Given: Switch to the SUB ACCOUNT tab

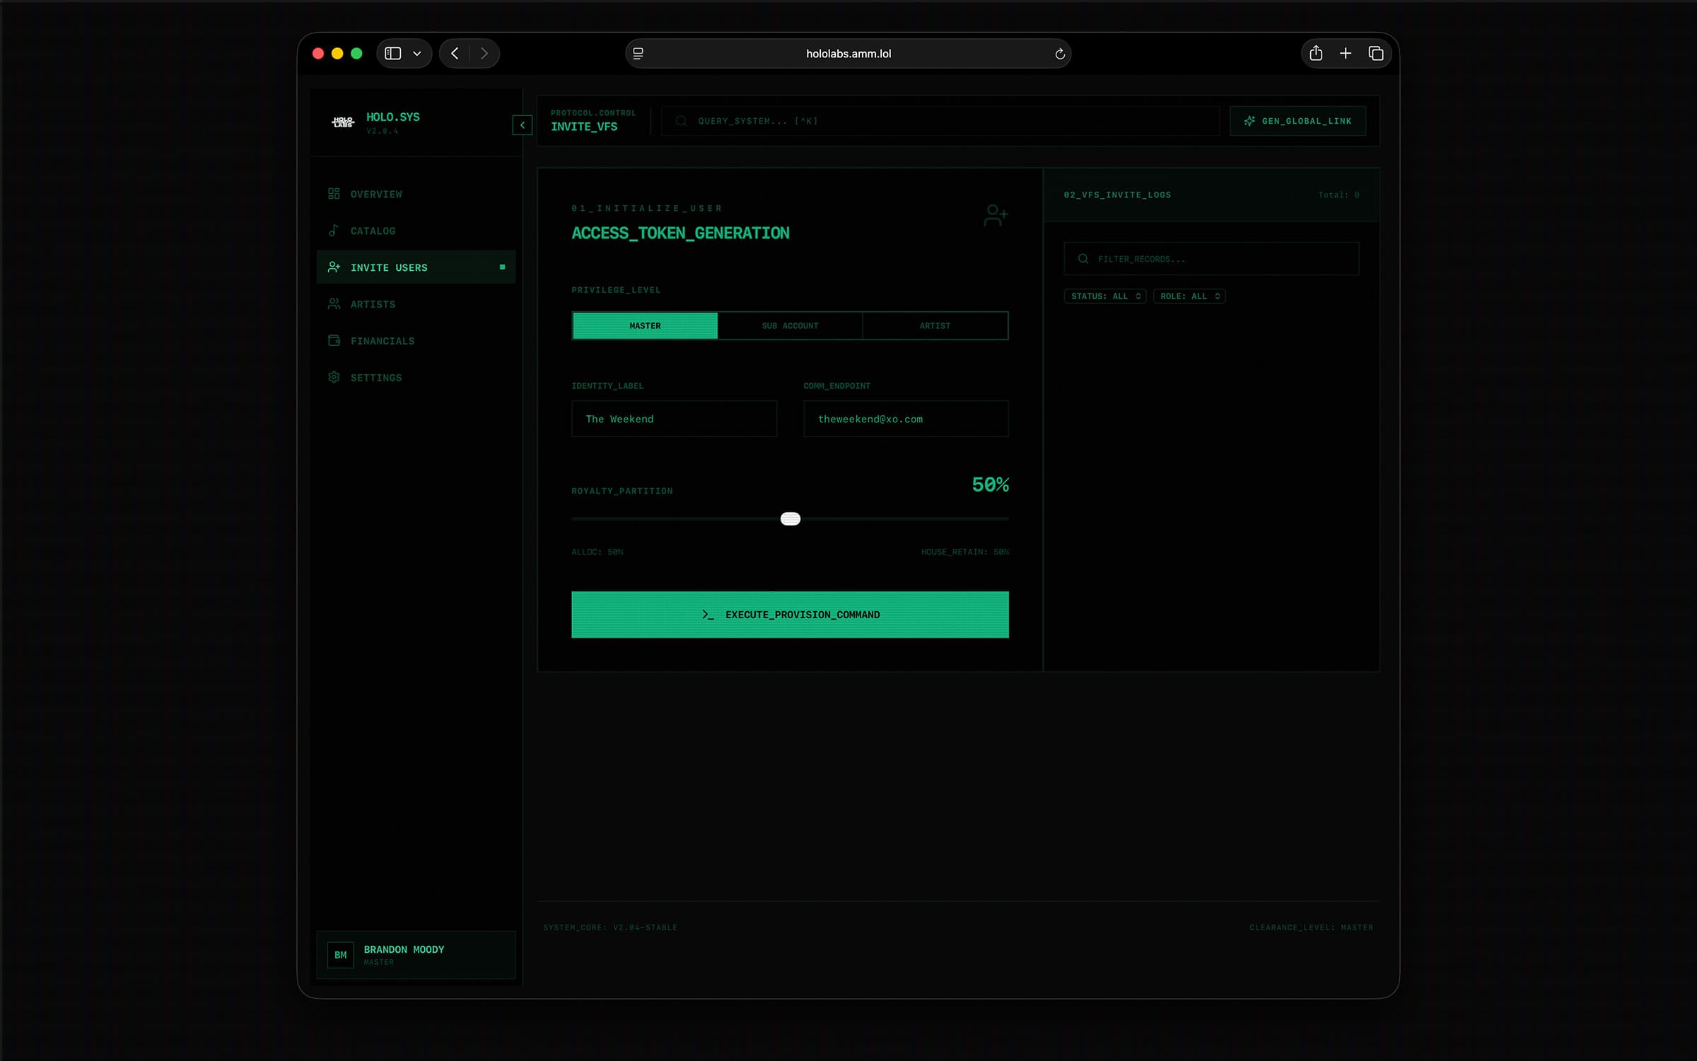Looking at the screenshot, I should [790, 325].
